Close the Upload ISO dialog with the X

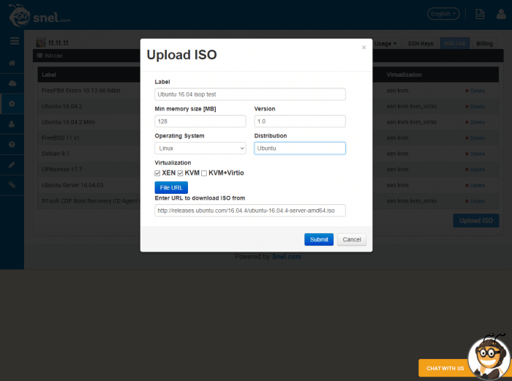tap(364, 48)
